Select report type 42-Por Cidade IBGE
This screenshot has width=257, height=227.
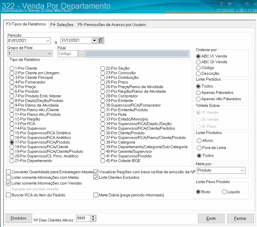click(x=120, y=161)
